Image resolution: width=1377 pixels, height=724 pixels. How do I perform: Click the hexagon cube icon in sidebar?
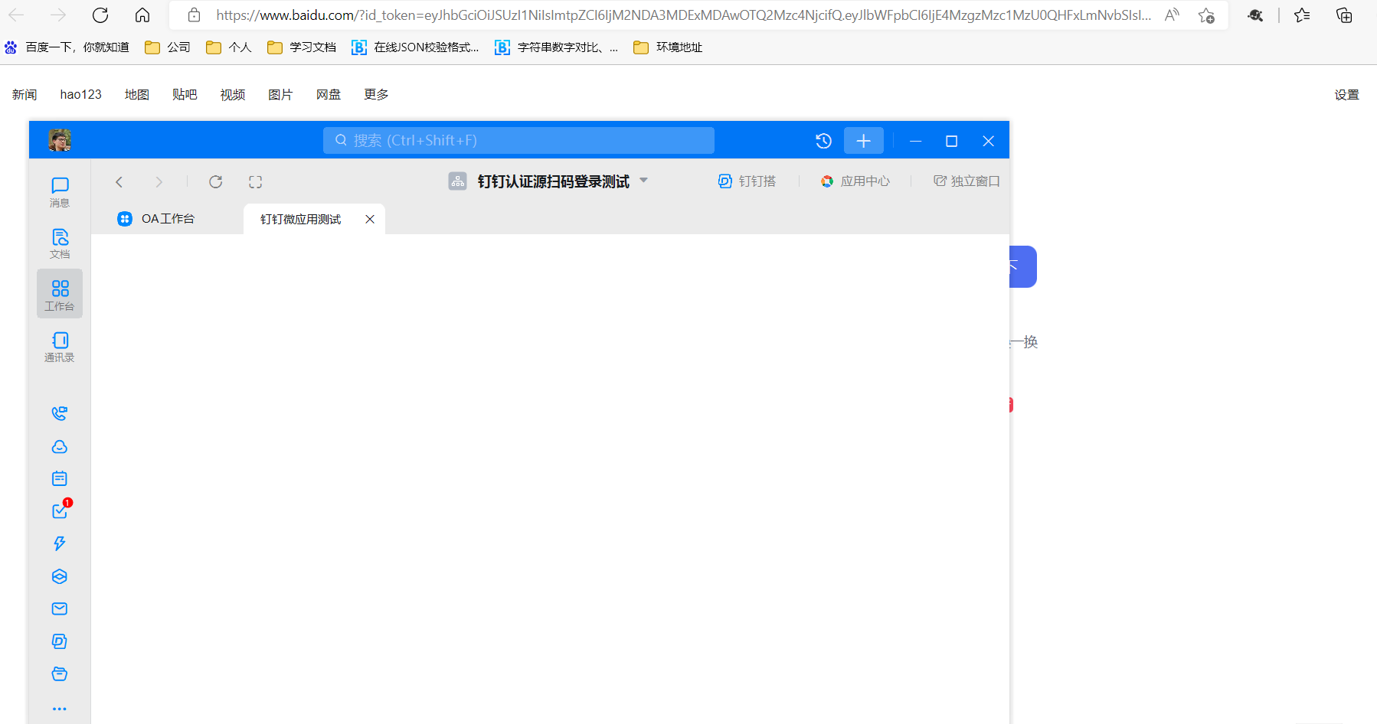tap(60, 576)
